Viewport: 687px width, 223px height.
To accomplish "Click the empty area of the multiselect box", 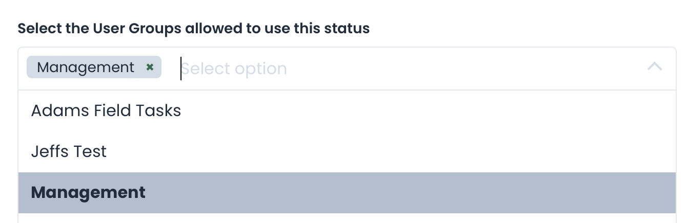I will (x=461, y=69).
